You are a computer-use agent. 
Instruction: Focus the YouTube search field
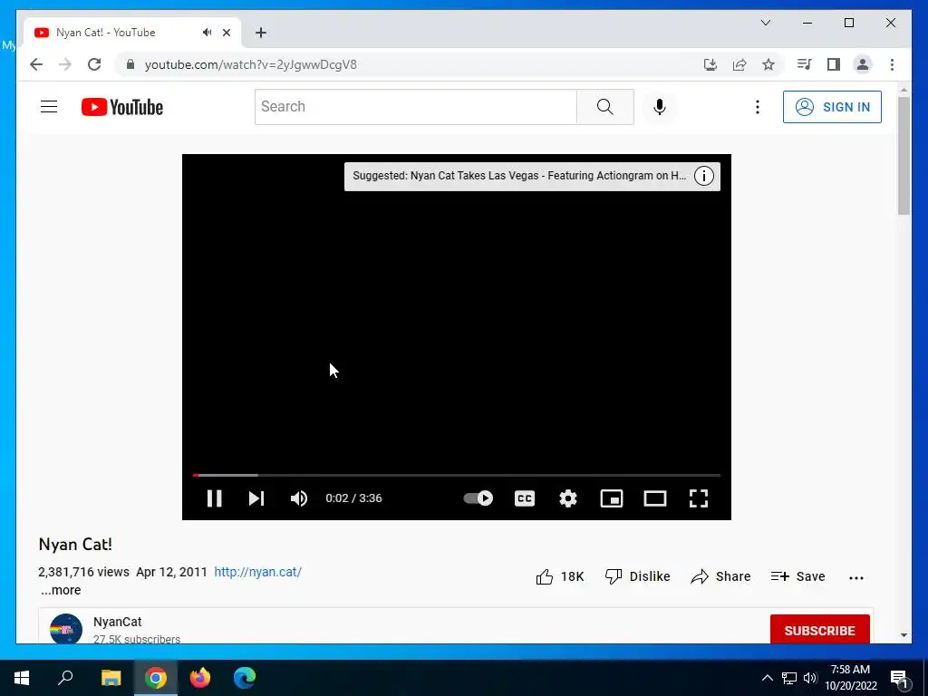(x=415, y=107)
